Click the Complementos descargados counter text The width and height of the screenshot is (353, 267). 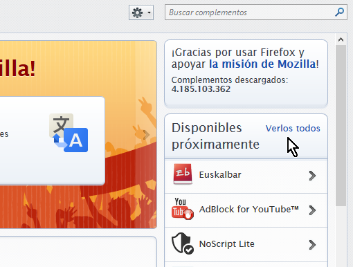click(x=230, y=84)
